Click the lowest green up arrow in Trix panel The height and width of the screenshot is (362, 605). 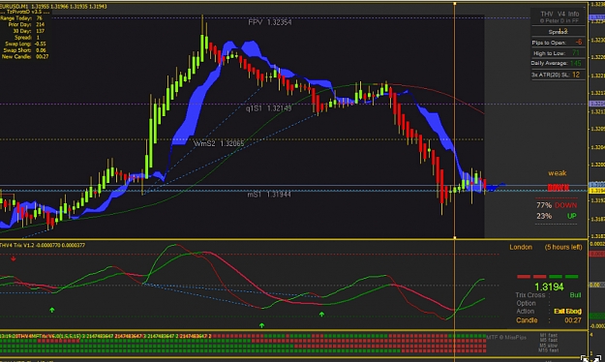[261, 325]
